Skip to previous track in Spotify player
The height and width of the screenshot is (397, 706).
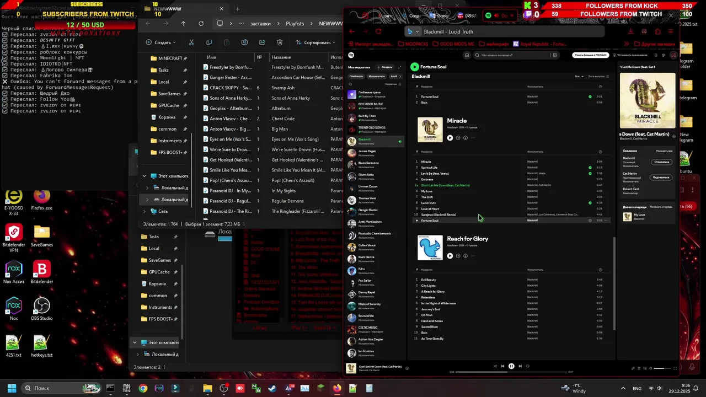coord(502,366)
